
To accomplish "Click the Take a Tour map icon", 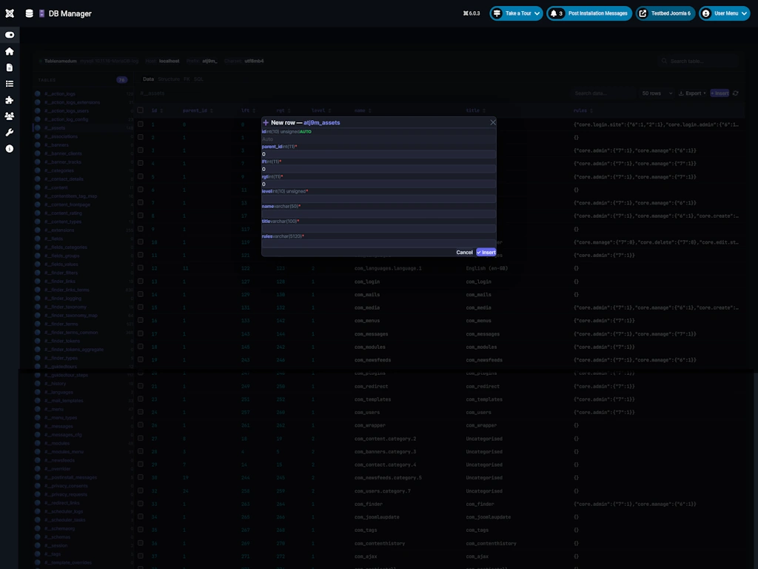I will [x=497, y=13].
